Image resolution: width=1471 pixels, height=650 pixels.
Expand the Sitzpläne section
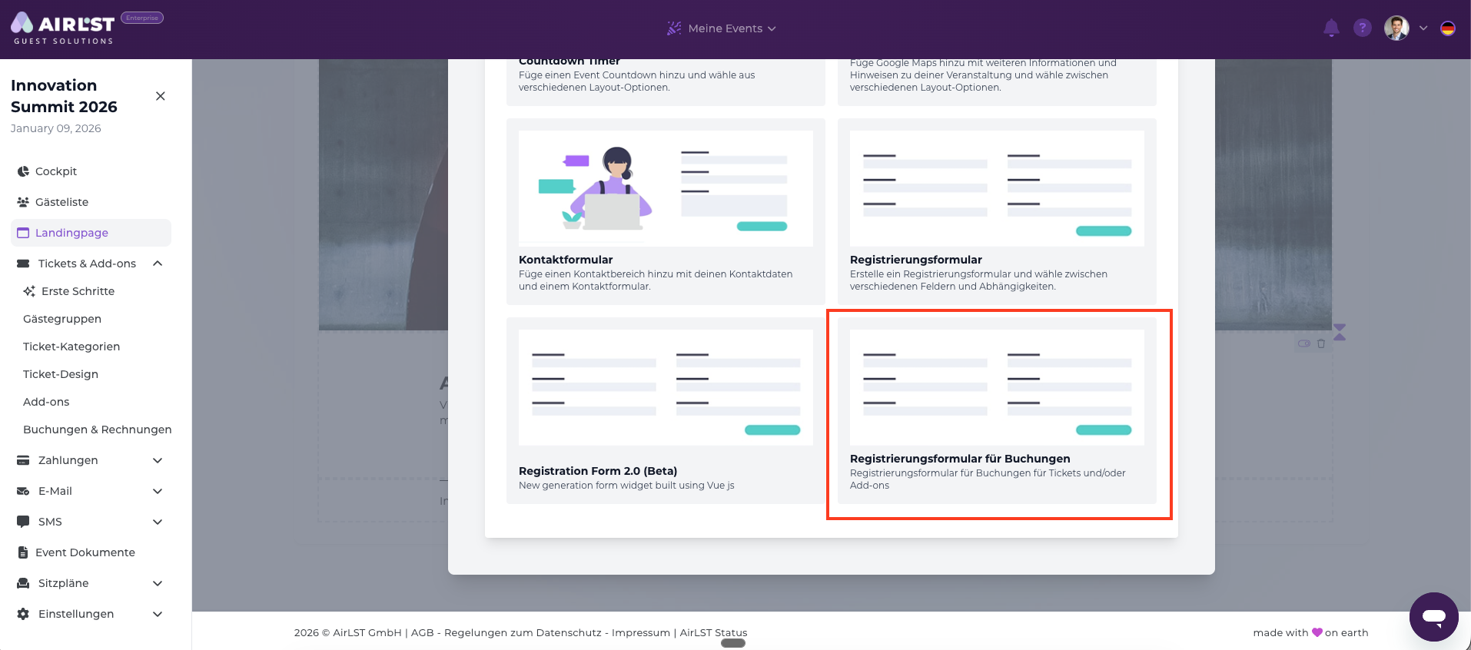158,583
